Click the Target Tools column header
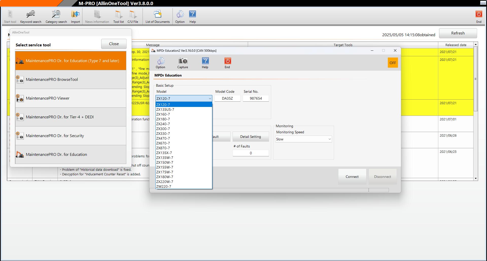 343,45
